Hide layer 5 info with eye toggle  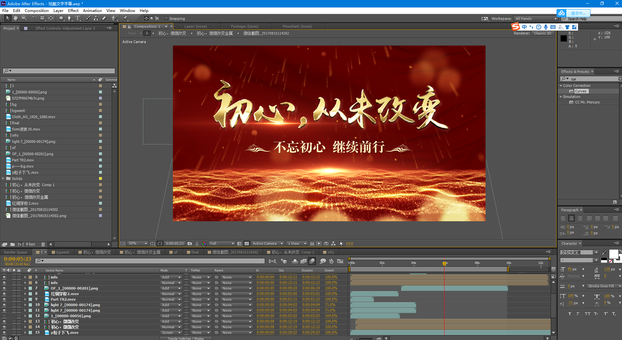4,277
